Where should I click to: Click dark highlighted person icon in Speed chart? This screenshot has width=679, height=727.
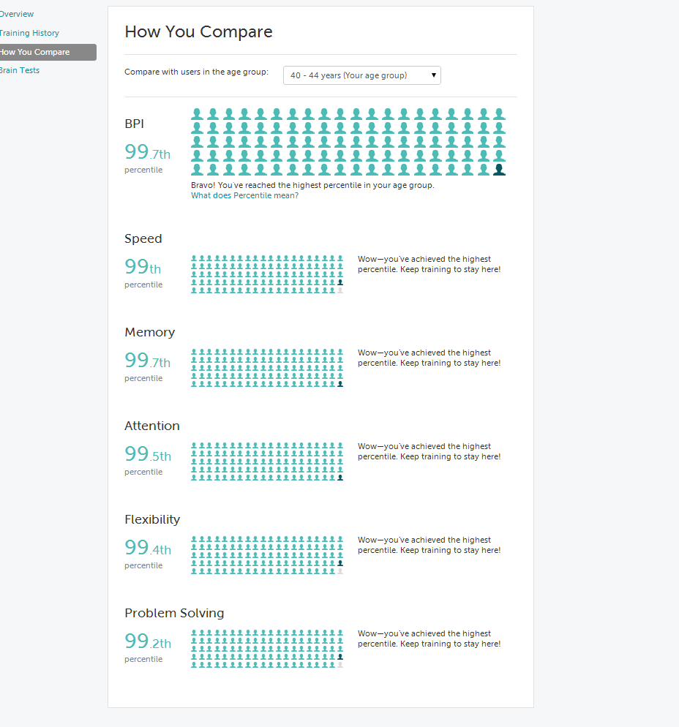pos(340,282)
